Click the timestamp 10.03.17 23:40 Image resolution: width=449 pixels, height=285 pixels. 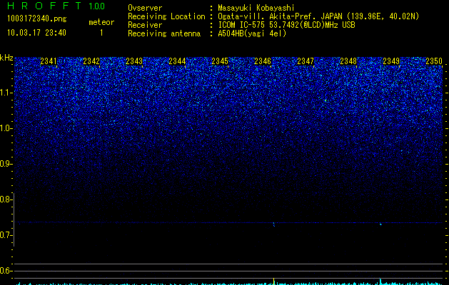(36, 33)
